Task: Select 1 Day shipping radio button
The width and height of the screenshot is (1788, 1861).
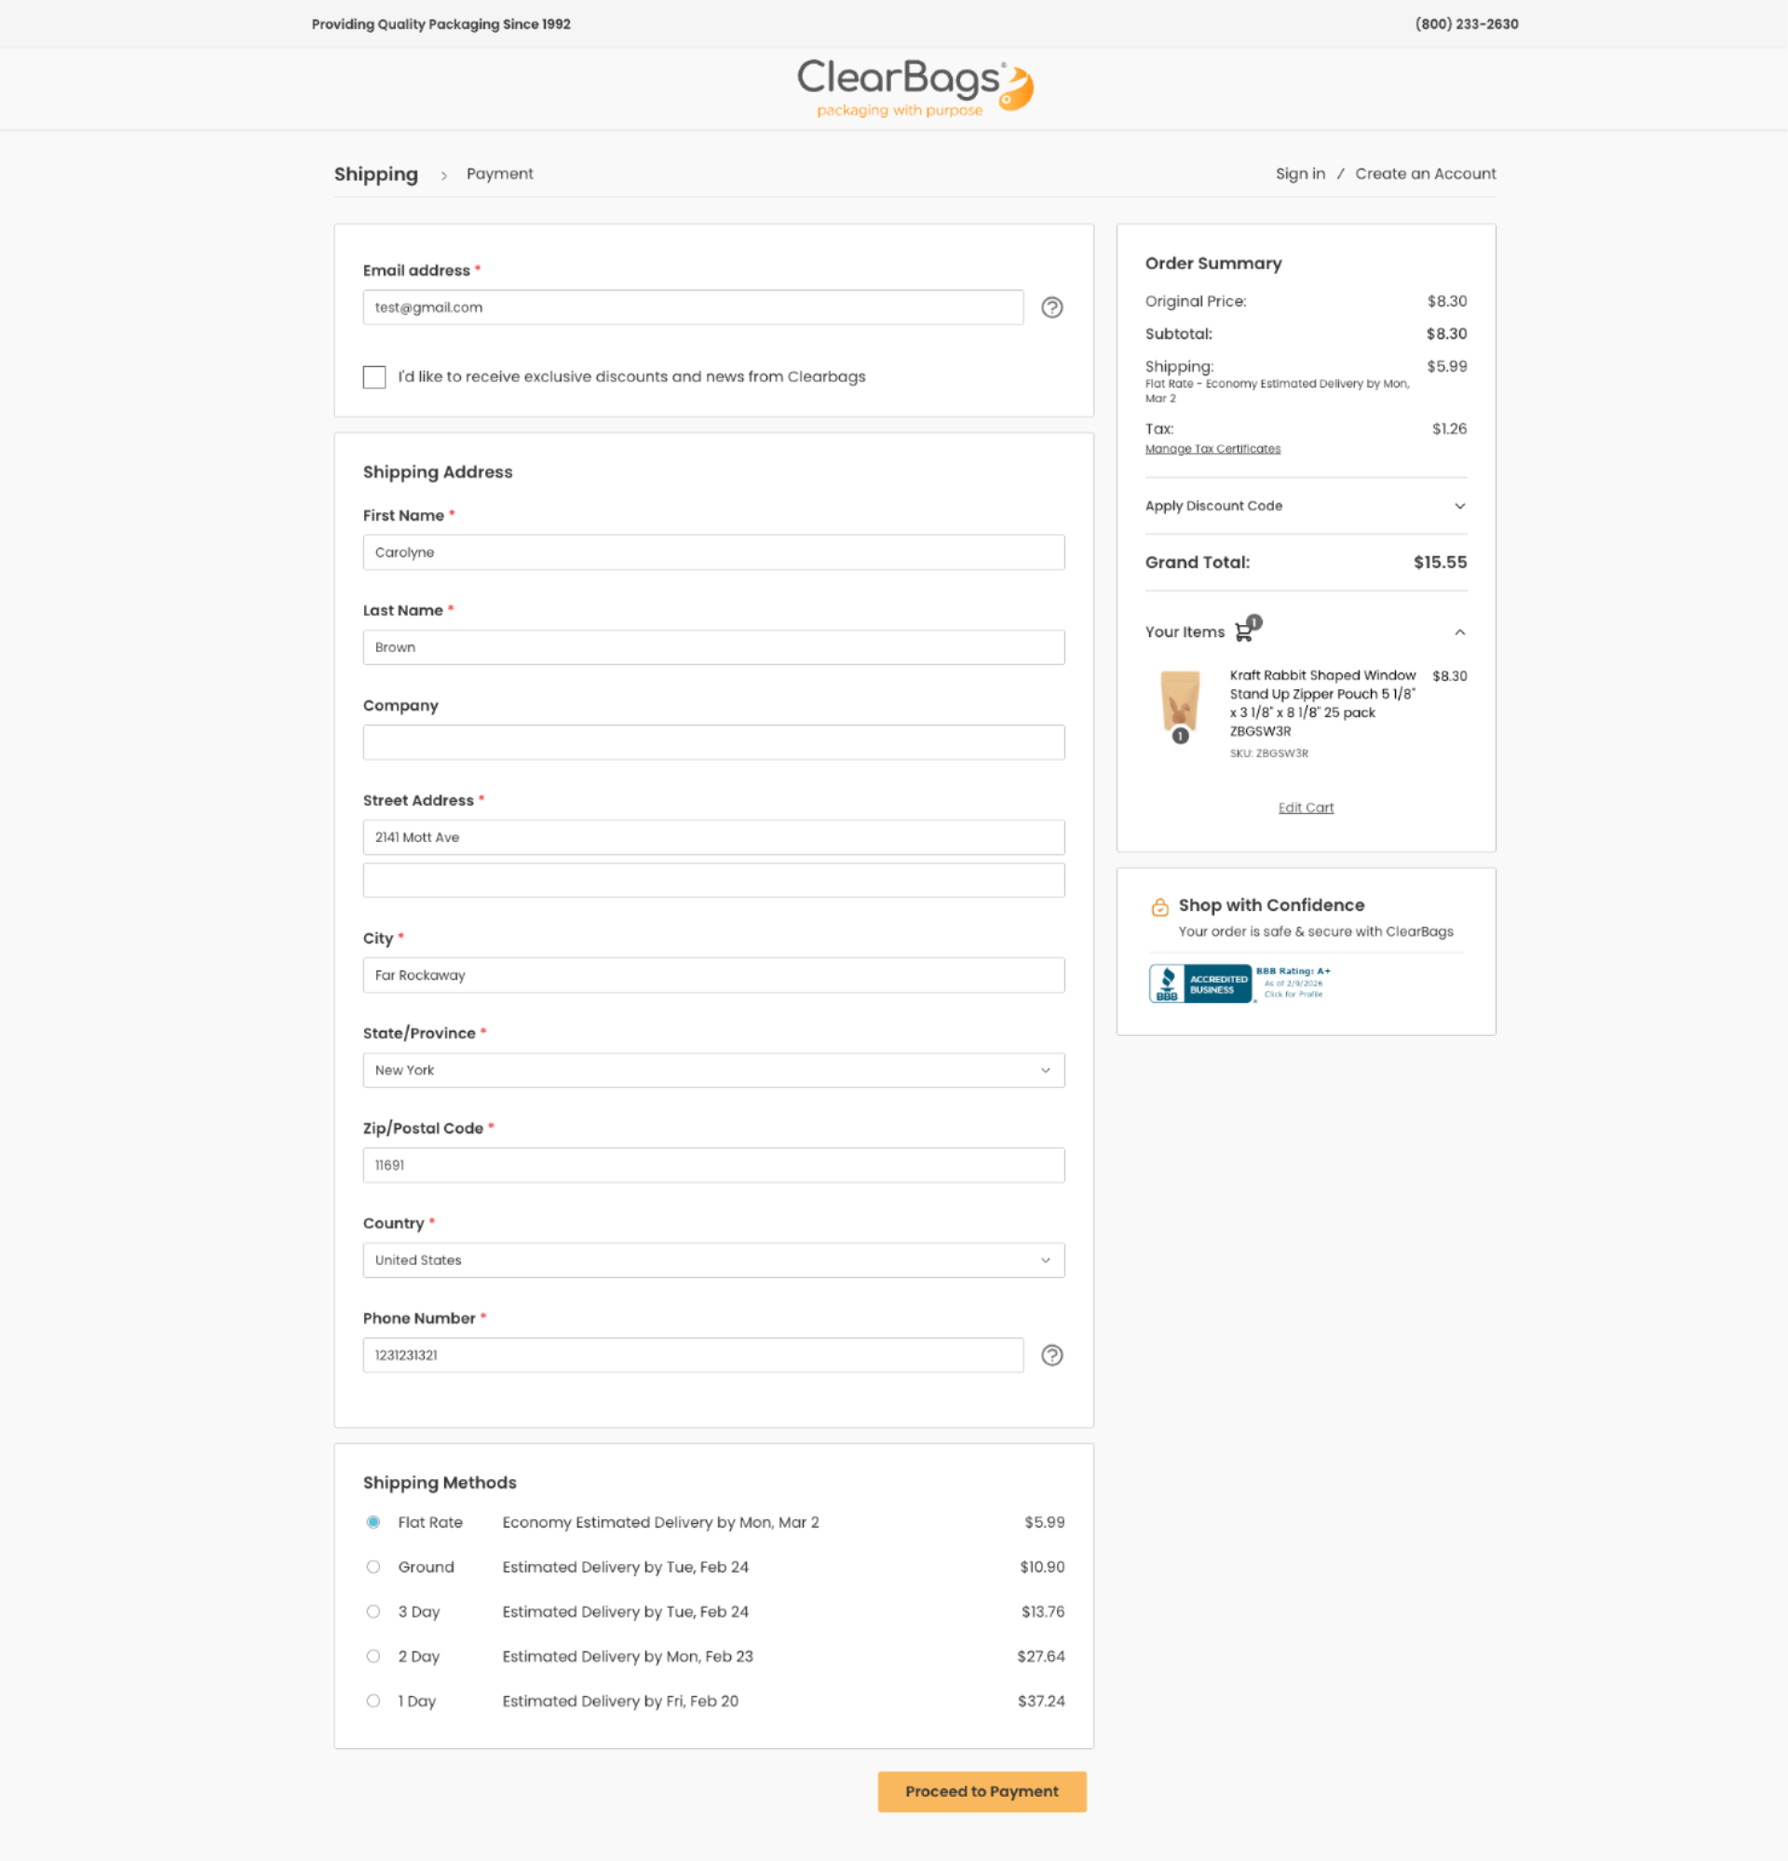Action: [x=373, y=1701]
